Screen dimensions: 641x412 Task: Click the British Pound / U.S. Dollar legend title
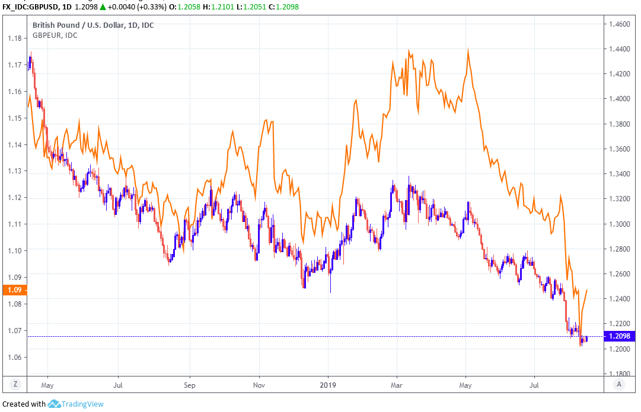click(x=93, y=25)
